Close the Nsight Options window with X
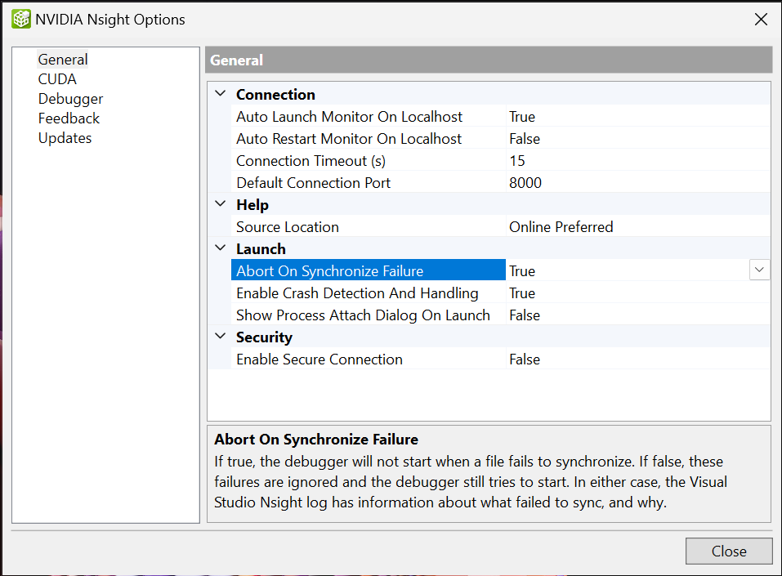This screenshot has width=782, height=576. [x=761, y=20]
